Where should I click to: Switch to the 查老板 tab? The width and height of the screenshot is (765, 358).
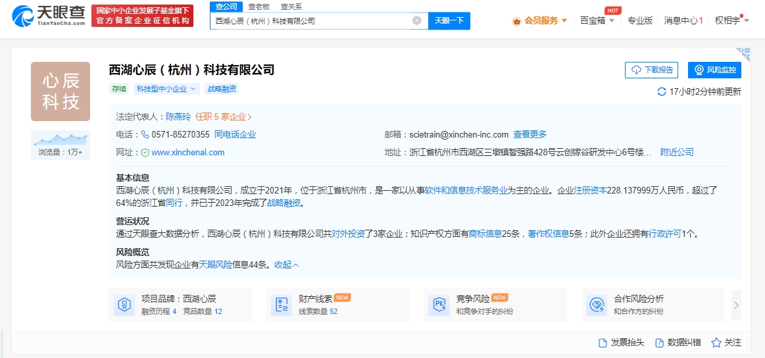tap(259, 7)
